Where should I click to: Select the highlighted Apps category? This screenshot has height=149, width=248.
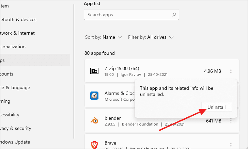click(35, 60)
